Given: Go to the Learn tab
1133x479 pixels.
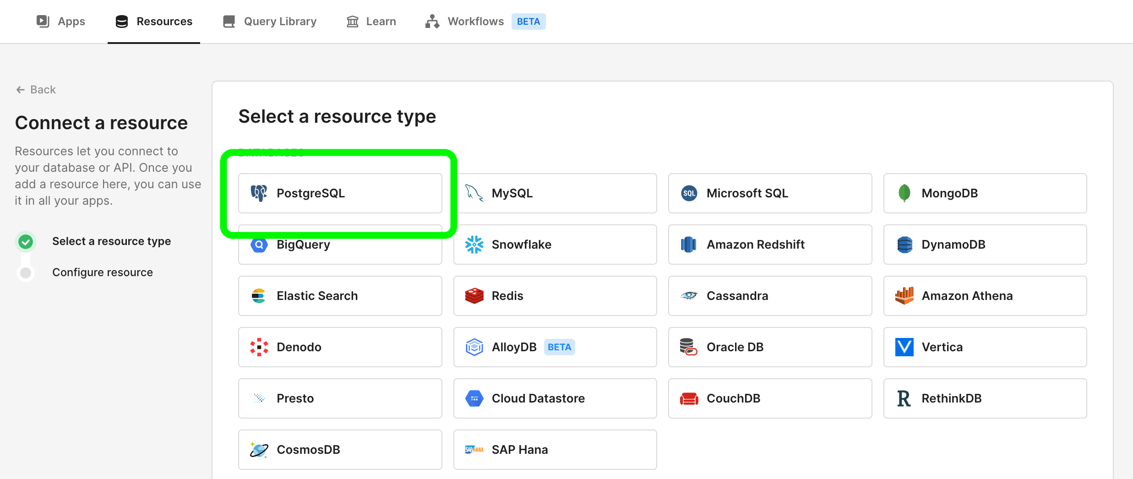Looking at the screenshot, I should coord(371,22).
